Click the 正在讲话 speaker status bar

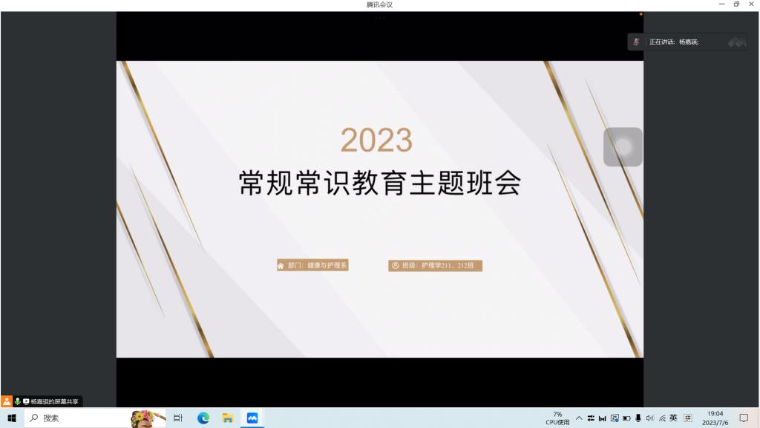[x=687, y=42]
